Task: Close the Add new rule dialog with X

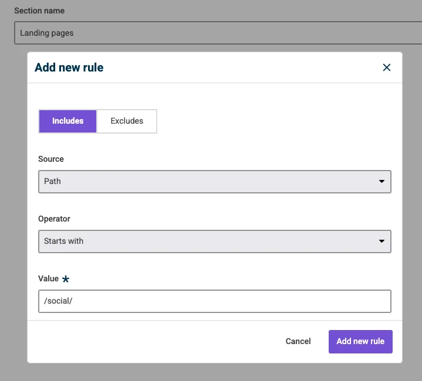Action: 386,67
